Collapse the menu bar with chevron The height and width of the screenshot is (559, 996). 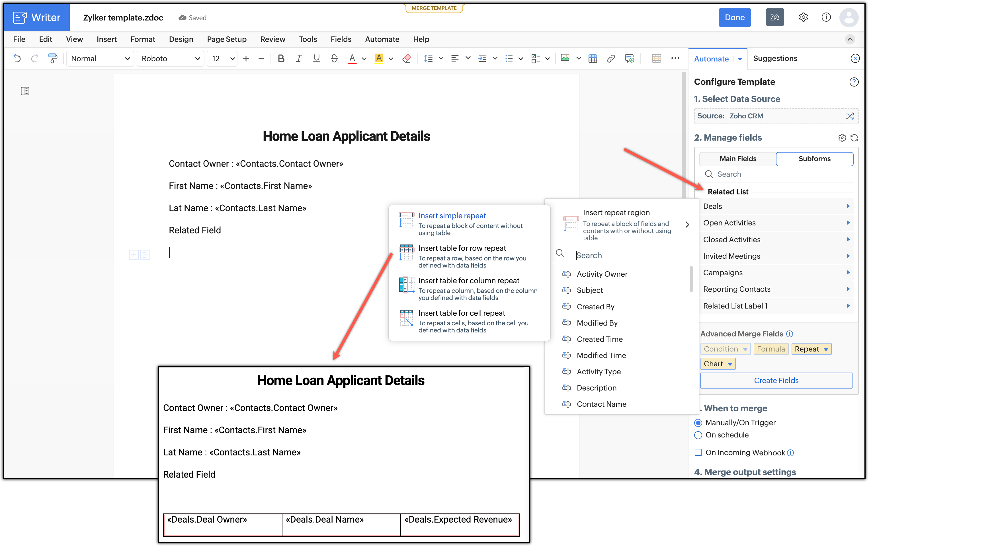pos(850,39)
